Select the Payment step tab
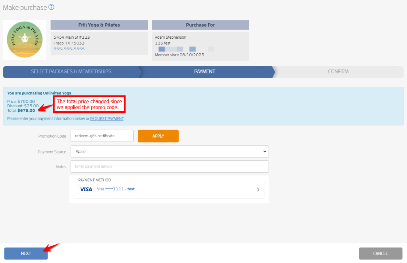The width and height of the screenshot is (407, 263). click(205, 72)
